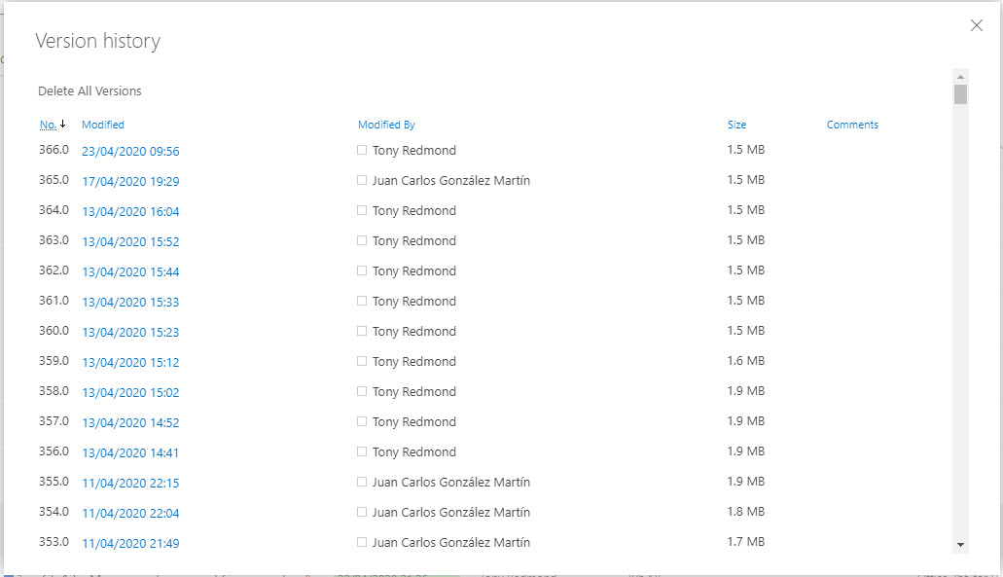Image resolution: width=1003 pixels, height=577 pixels.
Task: Close the Version history dialog
Action: 976,25
